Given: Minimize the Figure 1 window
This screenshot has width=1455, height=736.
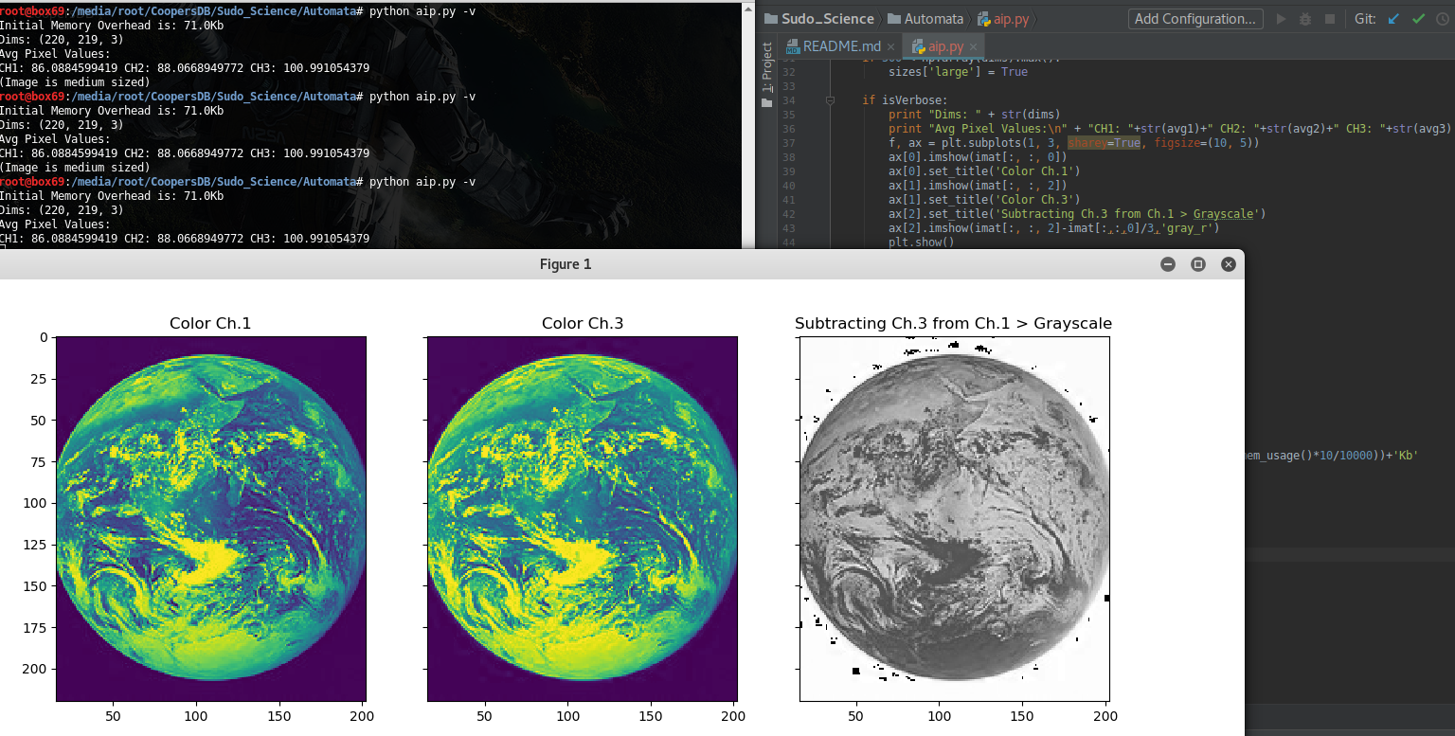Looking at the screenshot, I should click(1168, 264).
